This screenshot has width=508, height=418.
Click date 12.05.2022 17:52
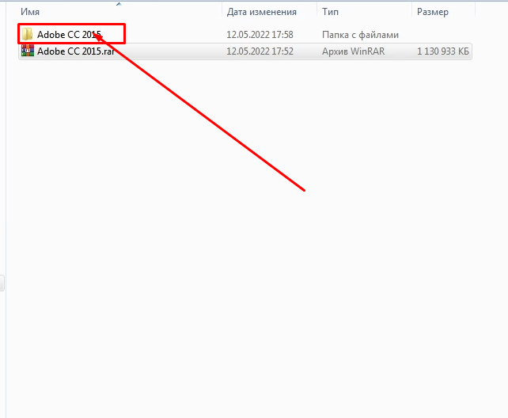pyautogui.click(x=260, y=51)
